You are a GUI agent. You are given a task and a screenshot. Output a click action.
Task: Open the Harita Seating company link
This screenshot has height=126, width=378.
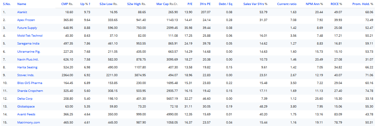[x=27, y=67]
